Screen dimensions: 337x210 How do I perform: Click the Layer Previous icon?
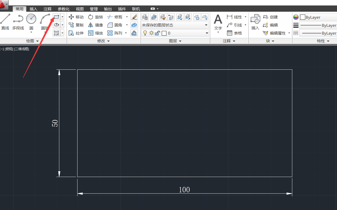pyautogui.click(x=171, y=17)
